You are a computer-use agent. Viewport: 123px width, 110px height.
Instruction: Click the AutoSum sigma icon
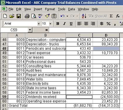[x=111, y=16]
